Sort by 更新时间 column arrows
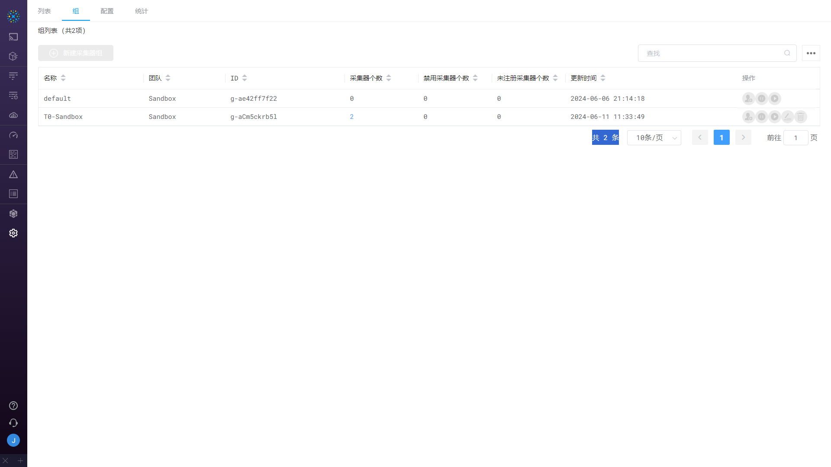The height and width of the screenshot is (467, 831). pyautogui.click(x=603, y=78)
